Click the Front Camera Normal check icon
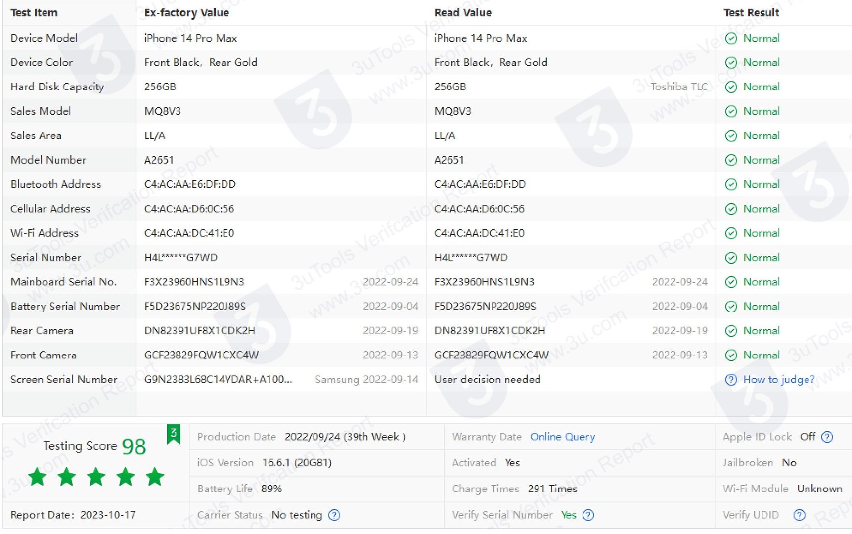The height and width of the screenshot is (534, 852). 731,356
